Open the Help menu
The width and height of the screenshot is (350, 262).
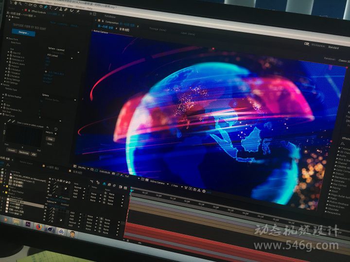coord(89,8)
